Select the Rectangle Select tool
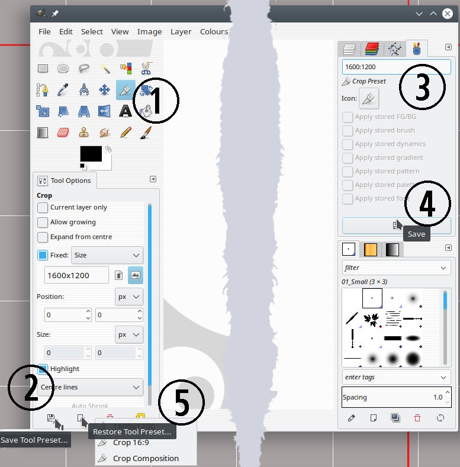Screen dimensions: 460x467 tap(43, 69)
